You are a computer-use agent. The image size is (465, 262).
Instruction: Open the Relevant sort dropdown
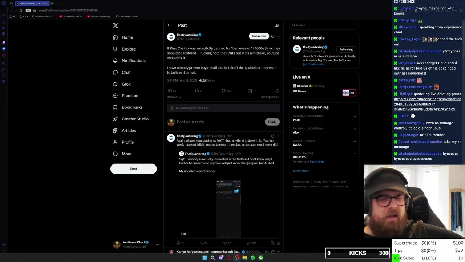[x=174, y=97]
